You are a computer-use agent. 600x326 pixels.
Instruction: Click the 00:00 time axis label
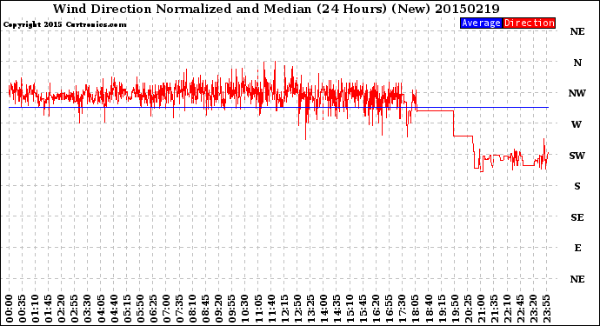coord(10,309)
